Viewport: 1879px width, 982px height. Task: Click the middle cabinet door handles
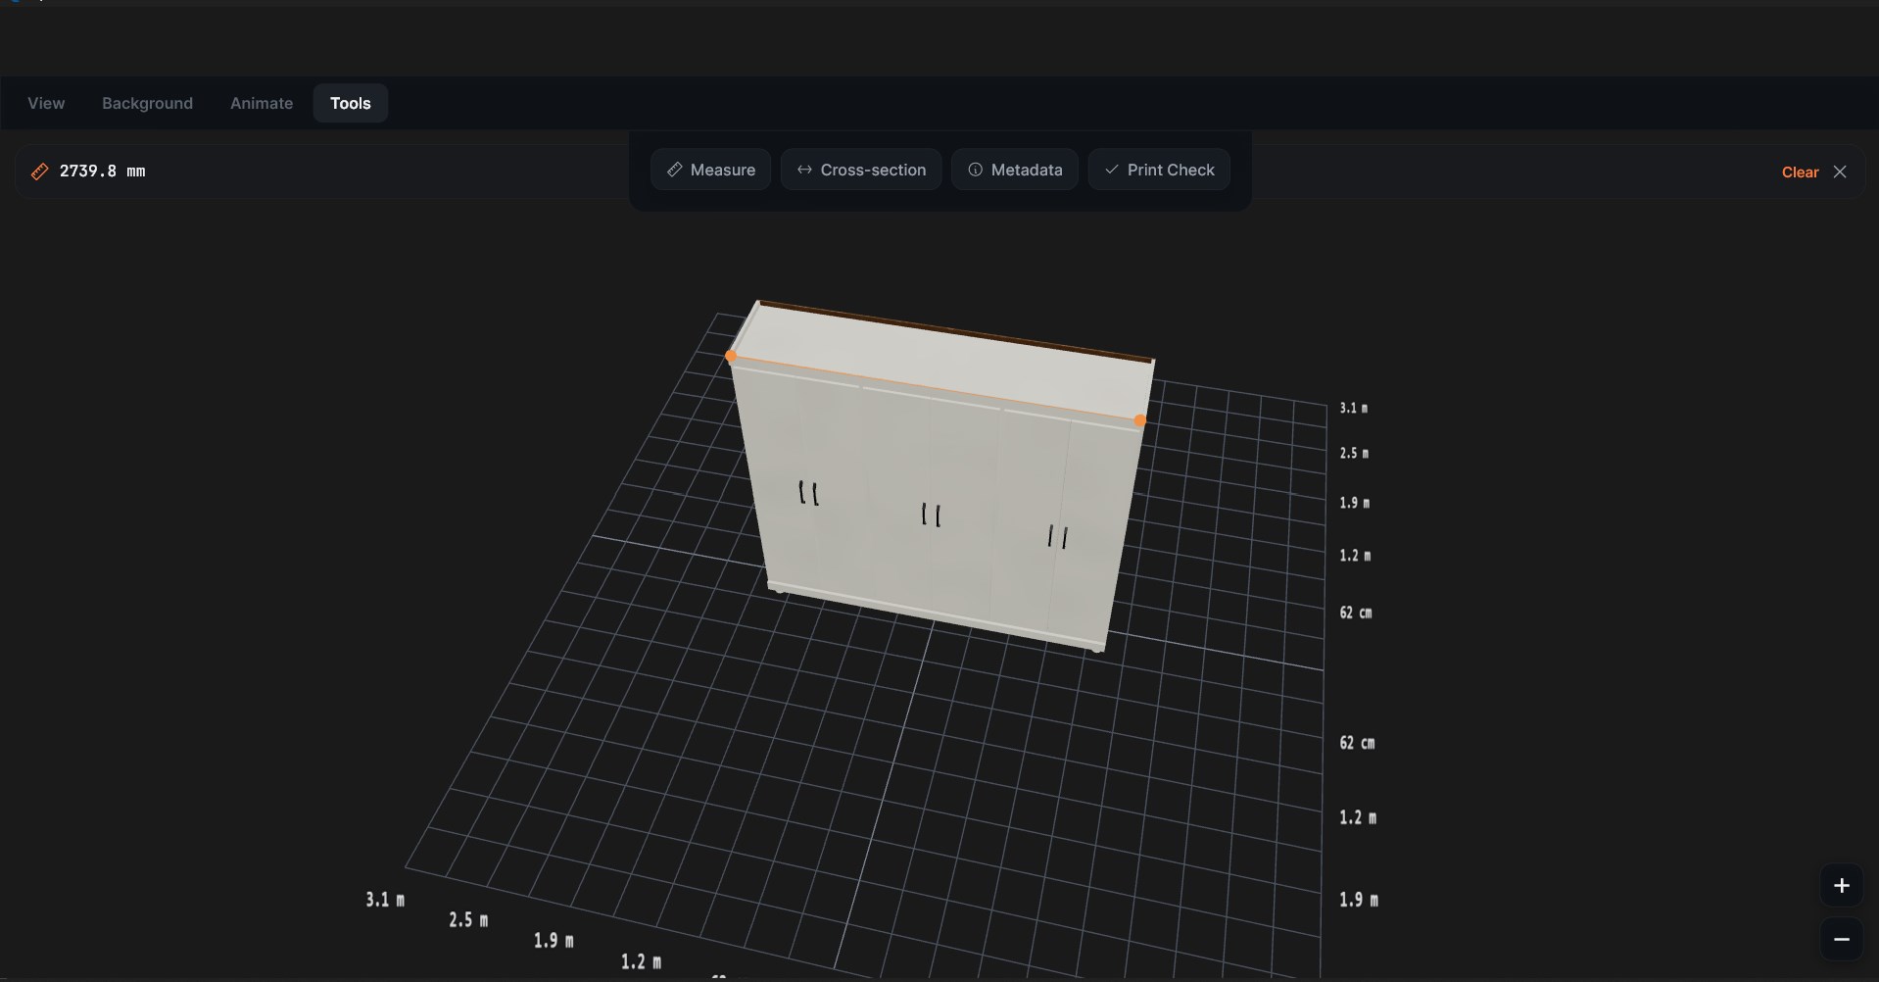[931, 515]
